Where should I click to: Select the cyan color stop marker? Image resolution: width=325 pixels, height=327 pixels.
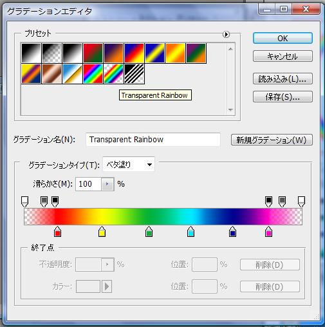[190, 231]
